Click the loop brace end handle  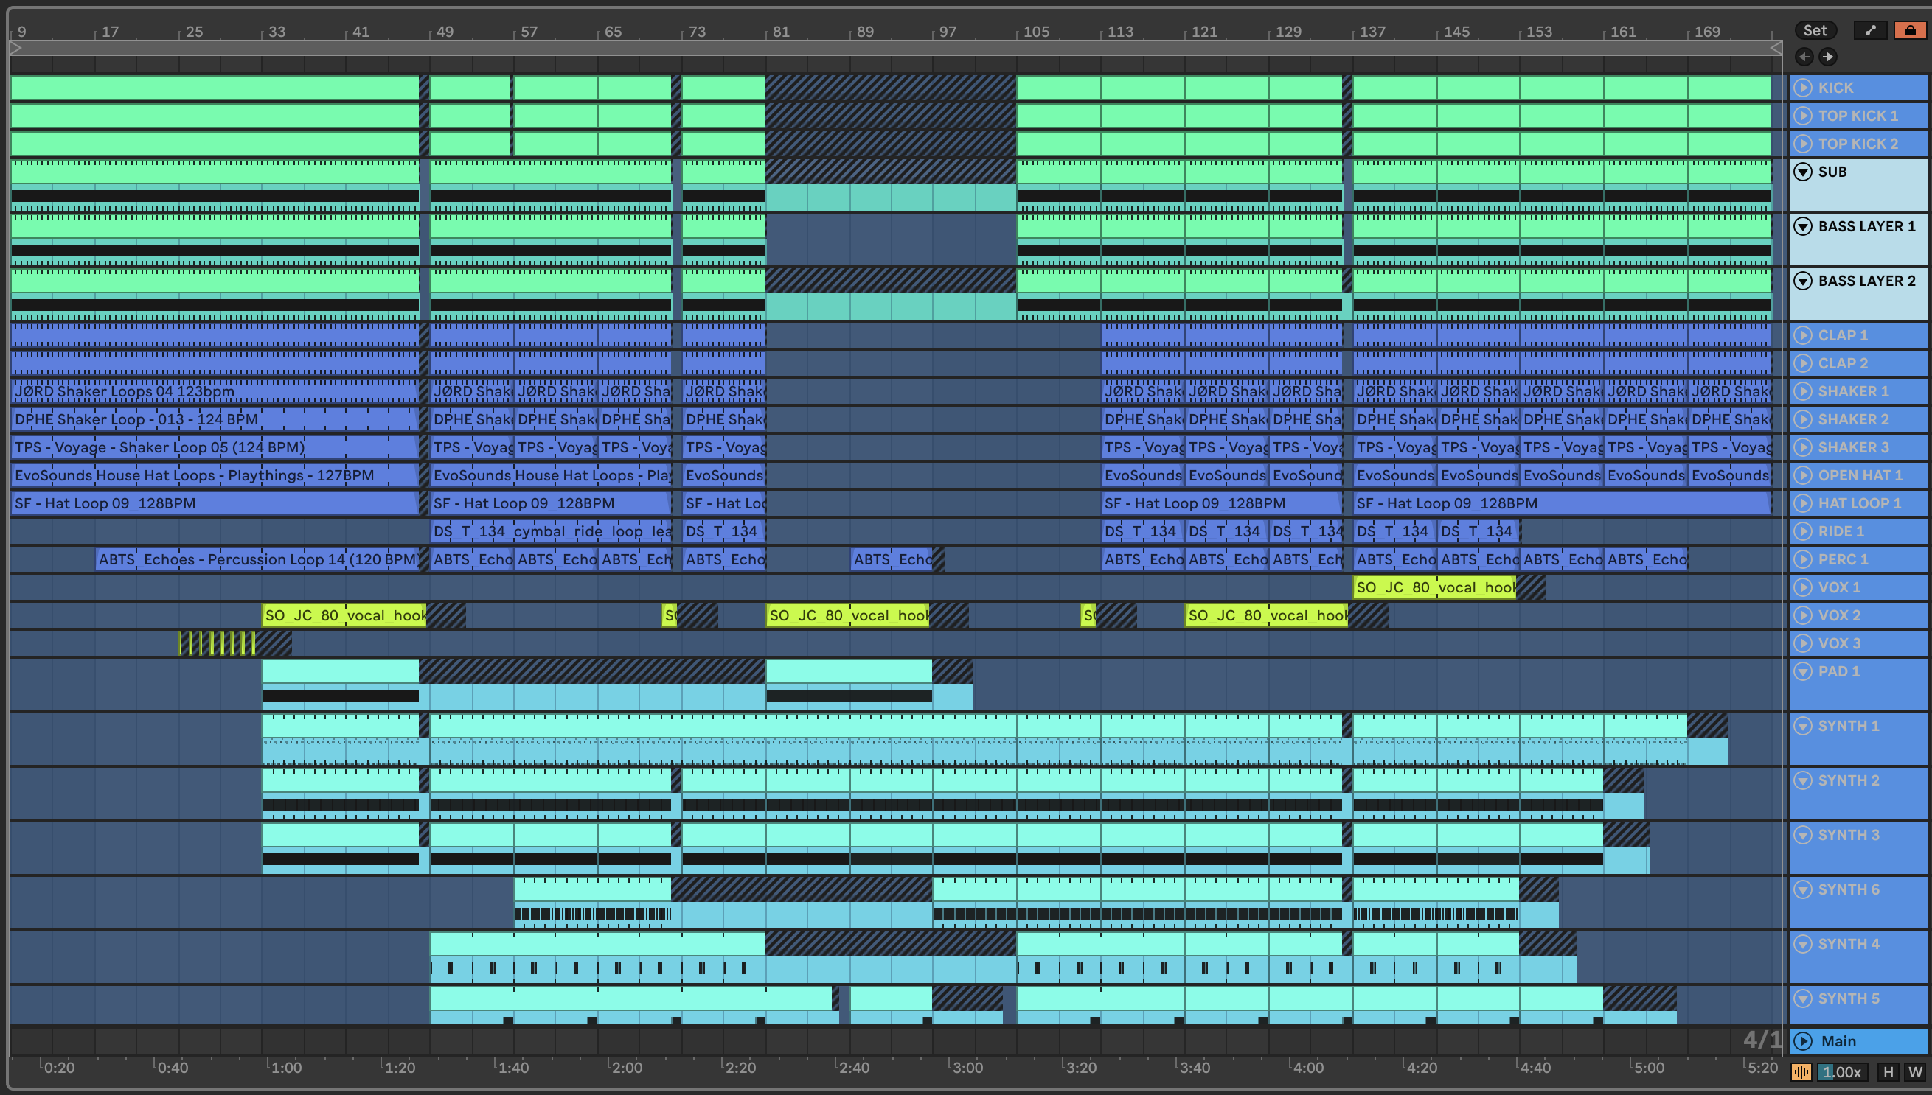coord(1776,47)
